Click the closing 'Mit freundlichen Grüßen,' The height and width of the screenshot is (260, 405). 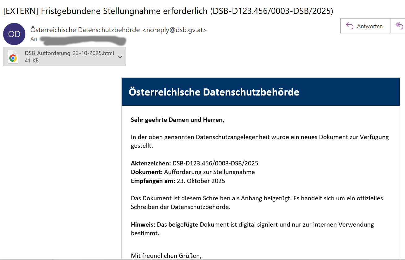(x=166, y=256)
